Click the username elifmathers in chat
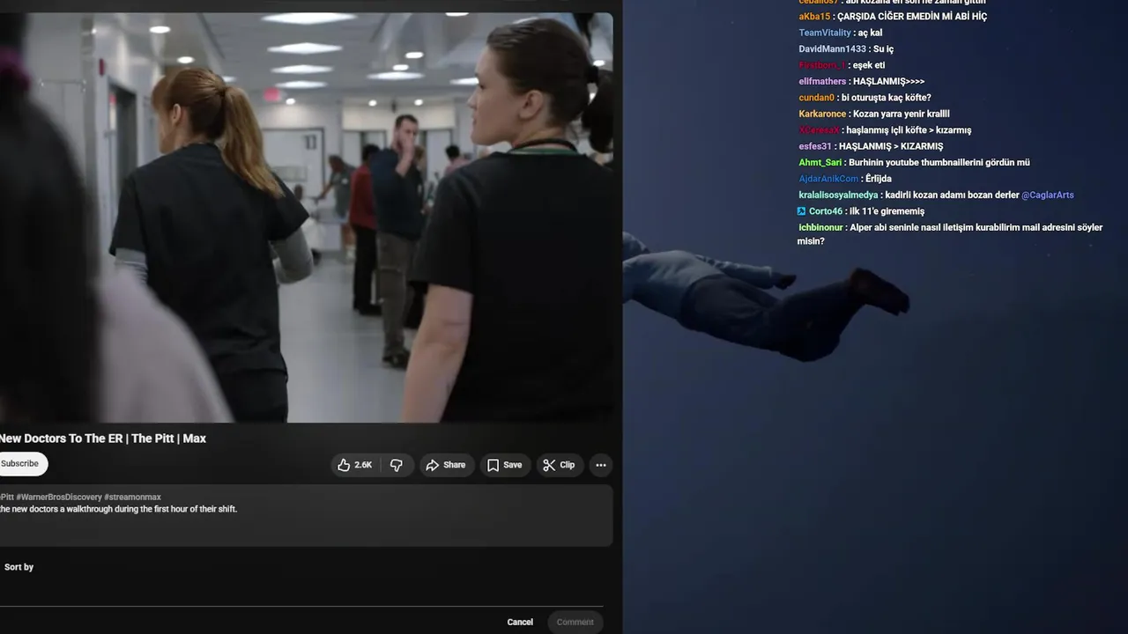Image resolution: width=1128 pixels, height=634 pixels. pyautogui.click(x=822, y=81)
